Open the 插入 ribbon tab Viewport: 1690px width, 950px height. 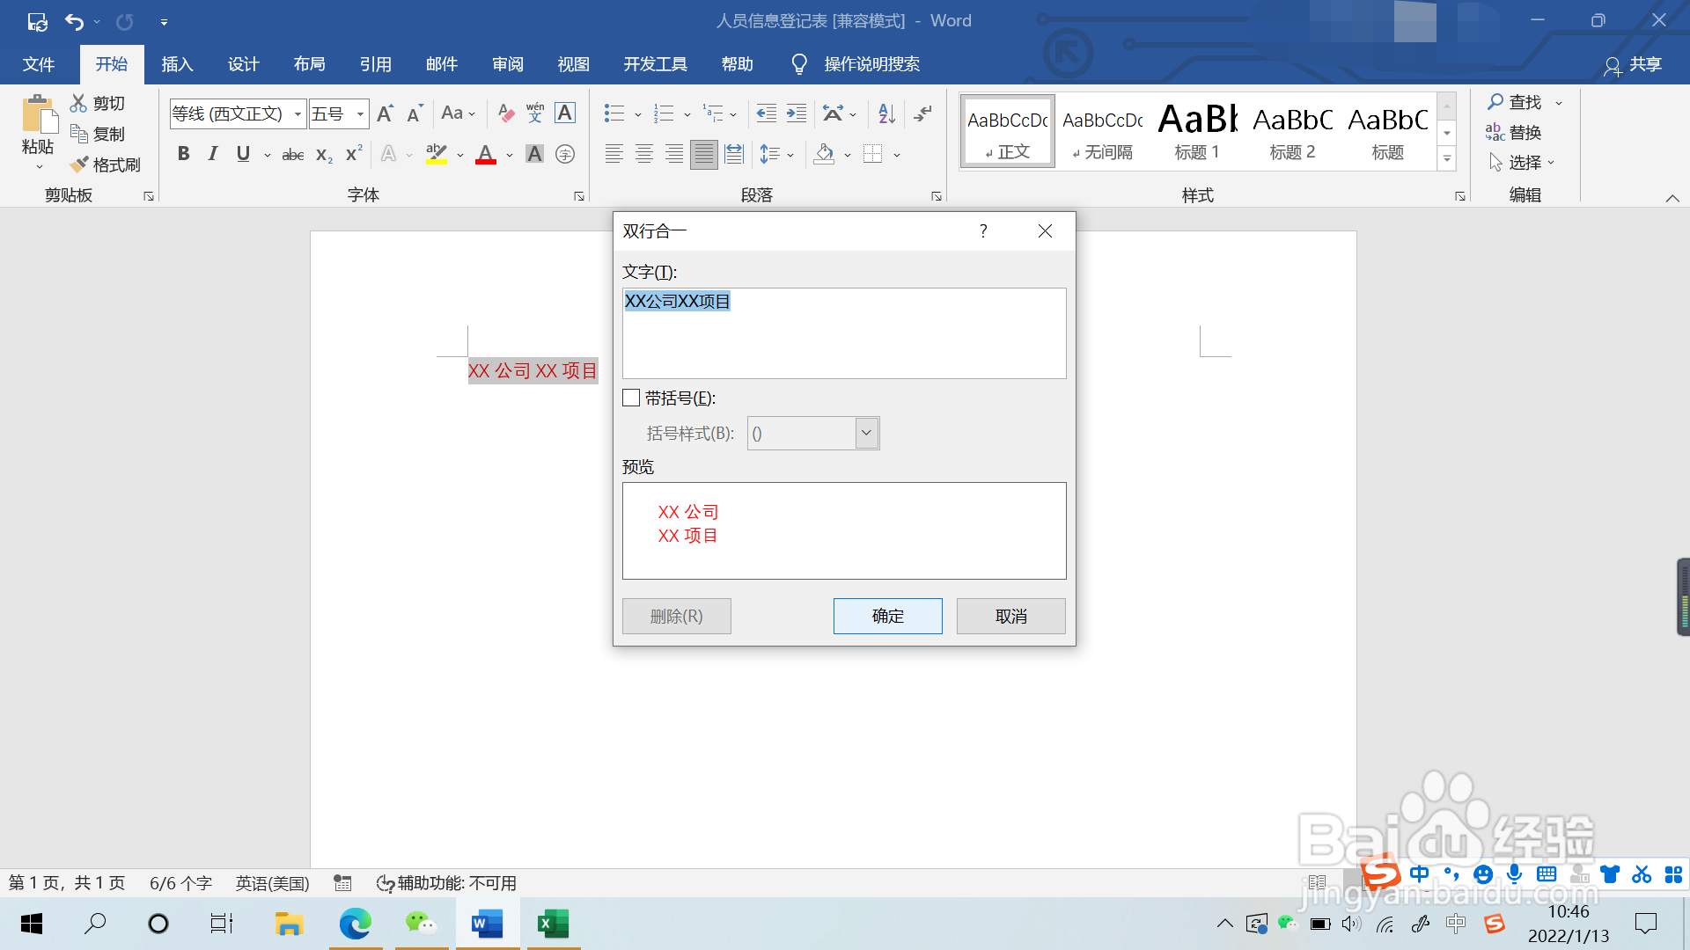177,64
